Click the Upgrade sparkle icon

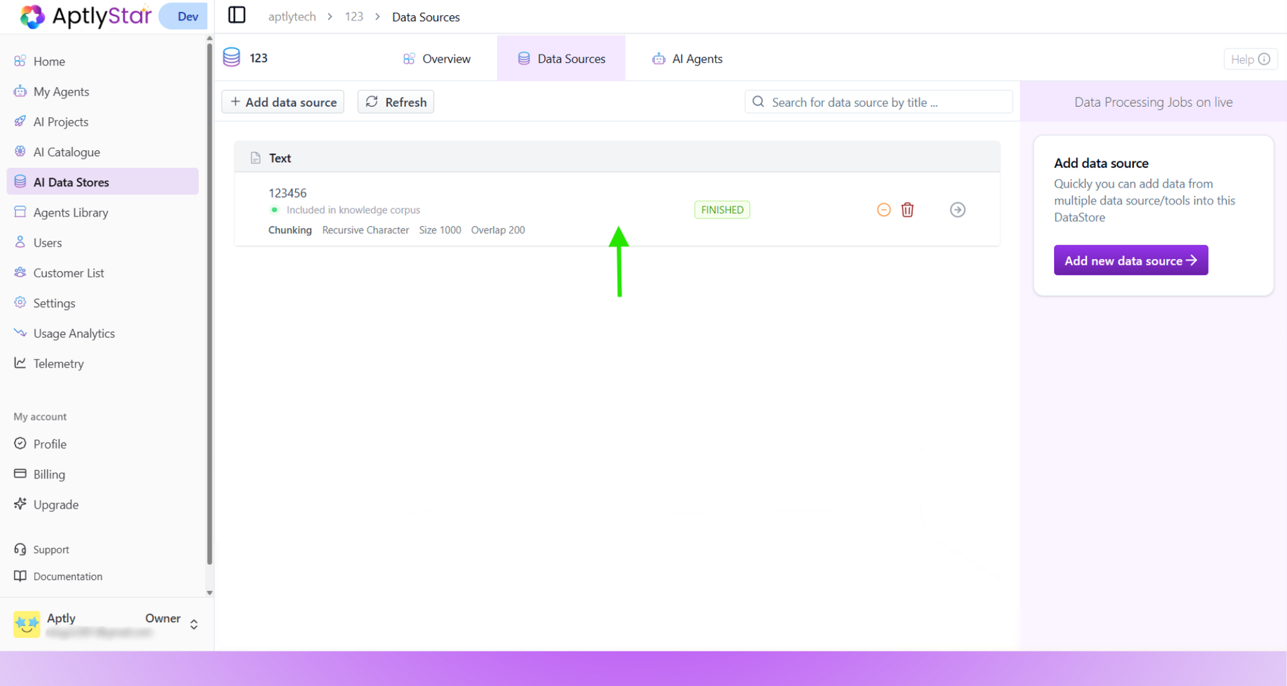[x=20, y=504]
